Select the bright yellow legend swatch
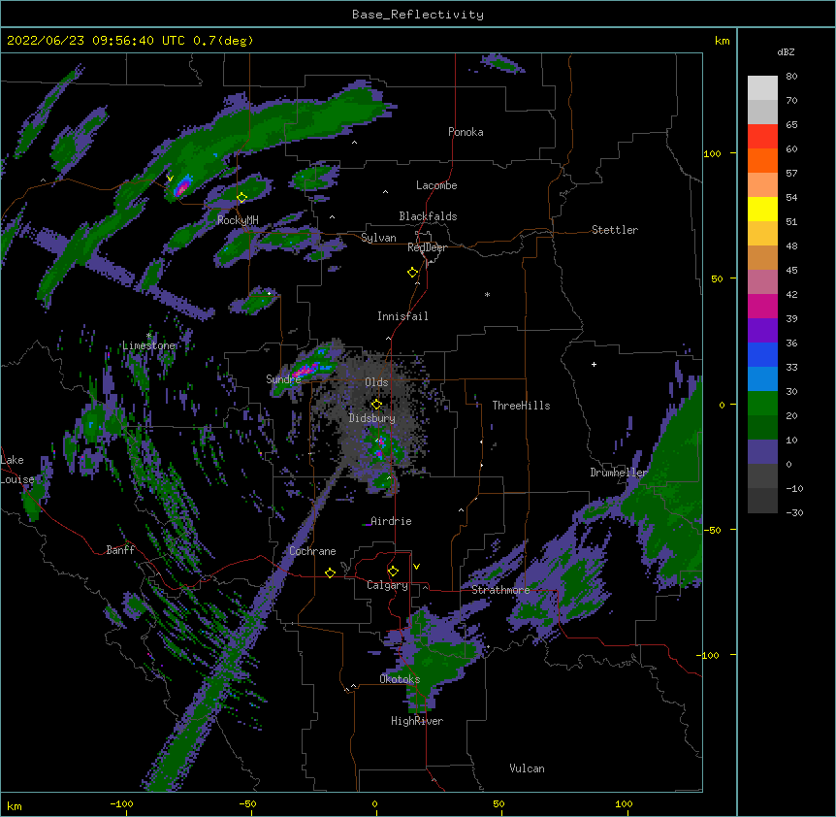Screen dimensions: 836x817 point(762,209)
